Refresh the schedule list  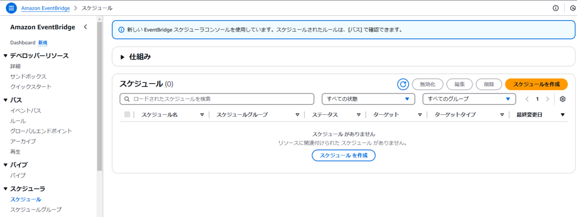(403, 84)
